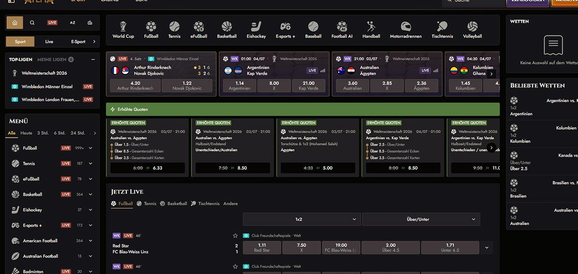Click the LIVE badge in sidebar toolbar
This screenshot has width=578, height=274.
(x=52, y=23)
